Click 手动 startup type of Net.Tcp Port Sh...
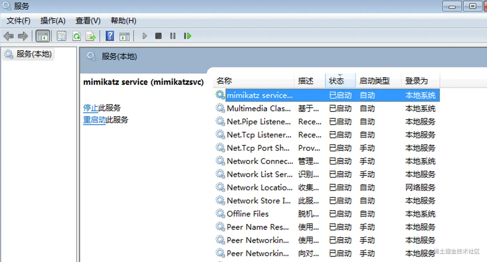The height and width of the screenshot is (262, 487). pyautogui.click(x=367, y=148)
